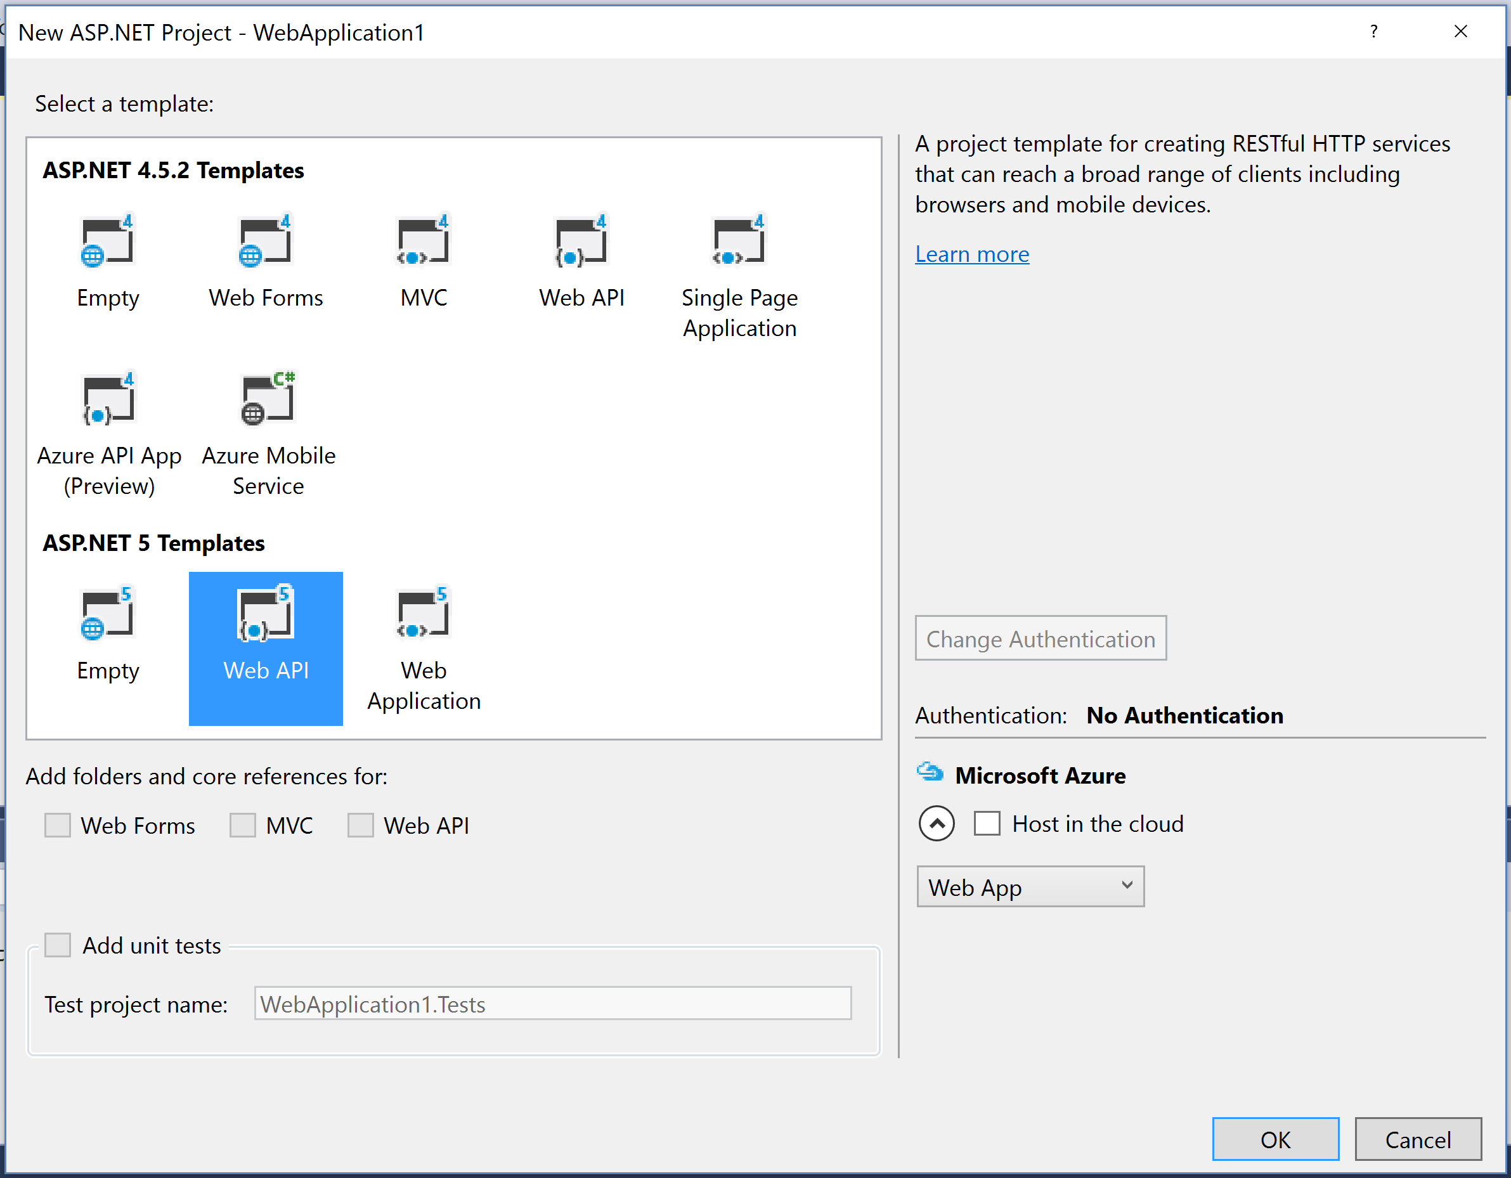Collapse the Azure section with the circled chevron
The width and height of the screenshot is (1511, 1178).
pos(937,823)
